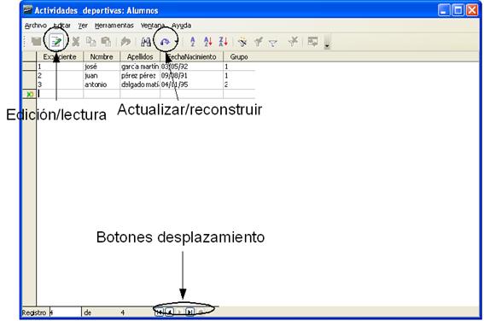This screenshot has height=321, width=484.
Task: Click the Save current record icon
Action: point(37,41)
